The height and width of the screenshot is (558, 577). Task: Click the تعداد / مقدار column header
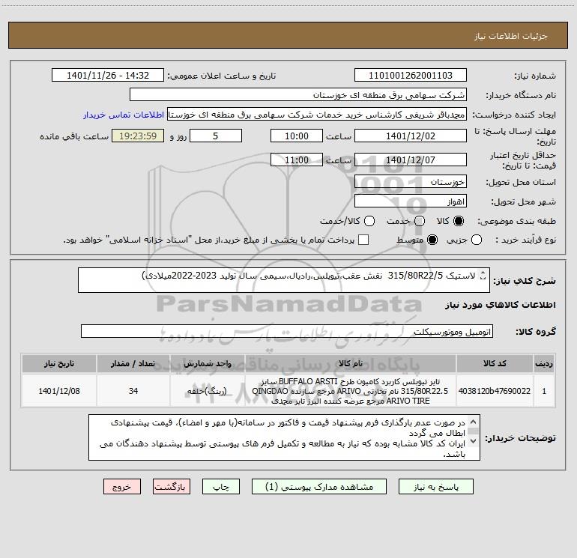(x=133, y=363)
